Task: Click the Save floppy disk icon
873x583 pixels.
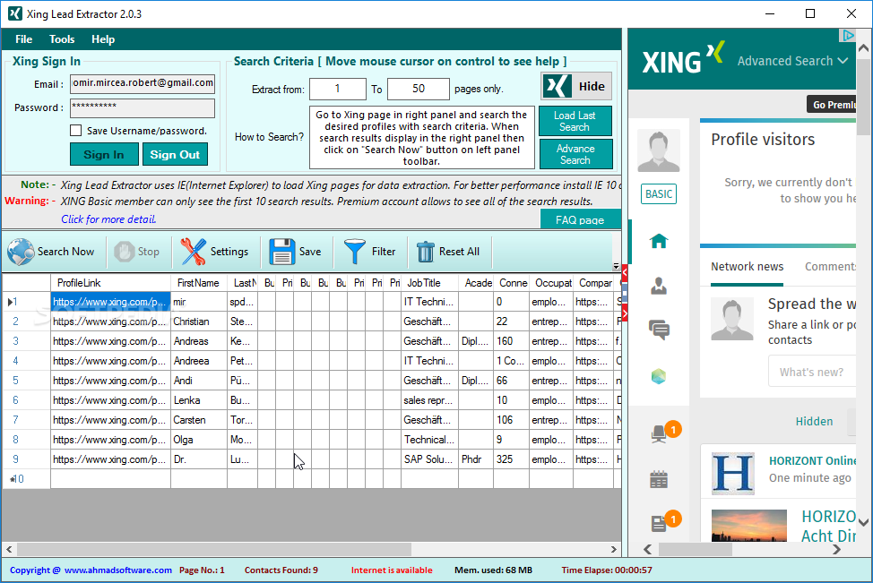Action: (282, 252)
